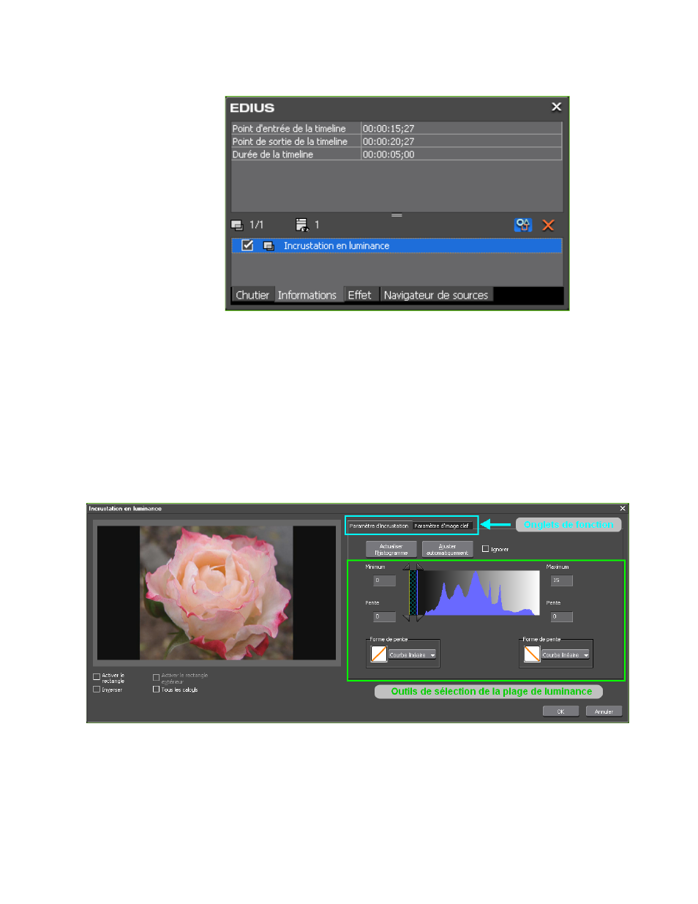Screen dimensions: 698x904
Task: Click the Point de sortie de la timeline label
Action: (290, 141)
